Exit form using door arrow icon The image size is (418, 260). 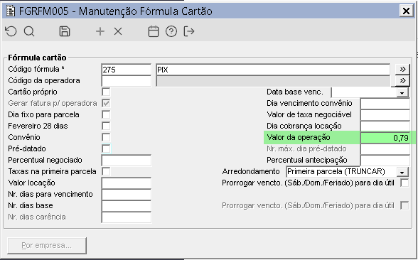pyautogui.click(x=189, y=31)
